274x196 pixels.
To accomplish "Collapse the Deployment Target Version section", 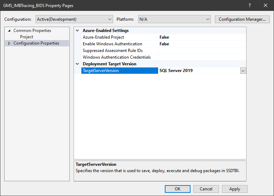I will [x=77, y=64].
